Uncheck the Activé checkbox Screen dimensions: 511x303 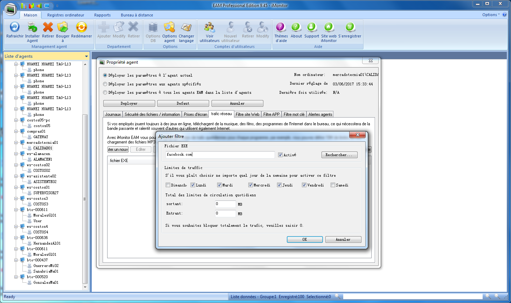[280, 155]
